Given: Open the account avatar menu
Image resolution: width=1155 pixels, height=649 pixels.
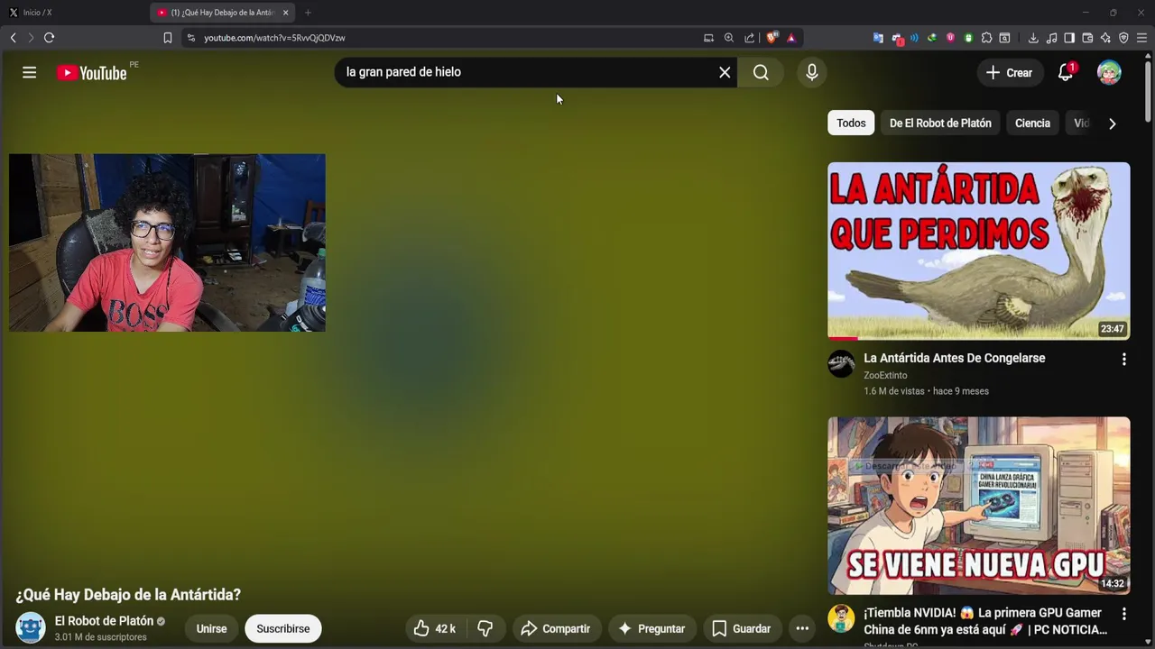Looking at the screenshot, I should pos(1109,73).
